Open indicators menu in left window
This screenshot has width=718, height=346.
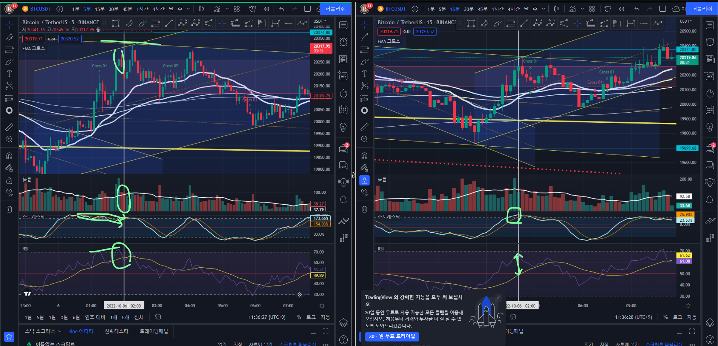click(217, 9)
